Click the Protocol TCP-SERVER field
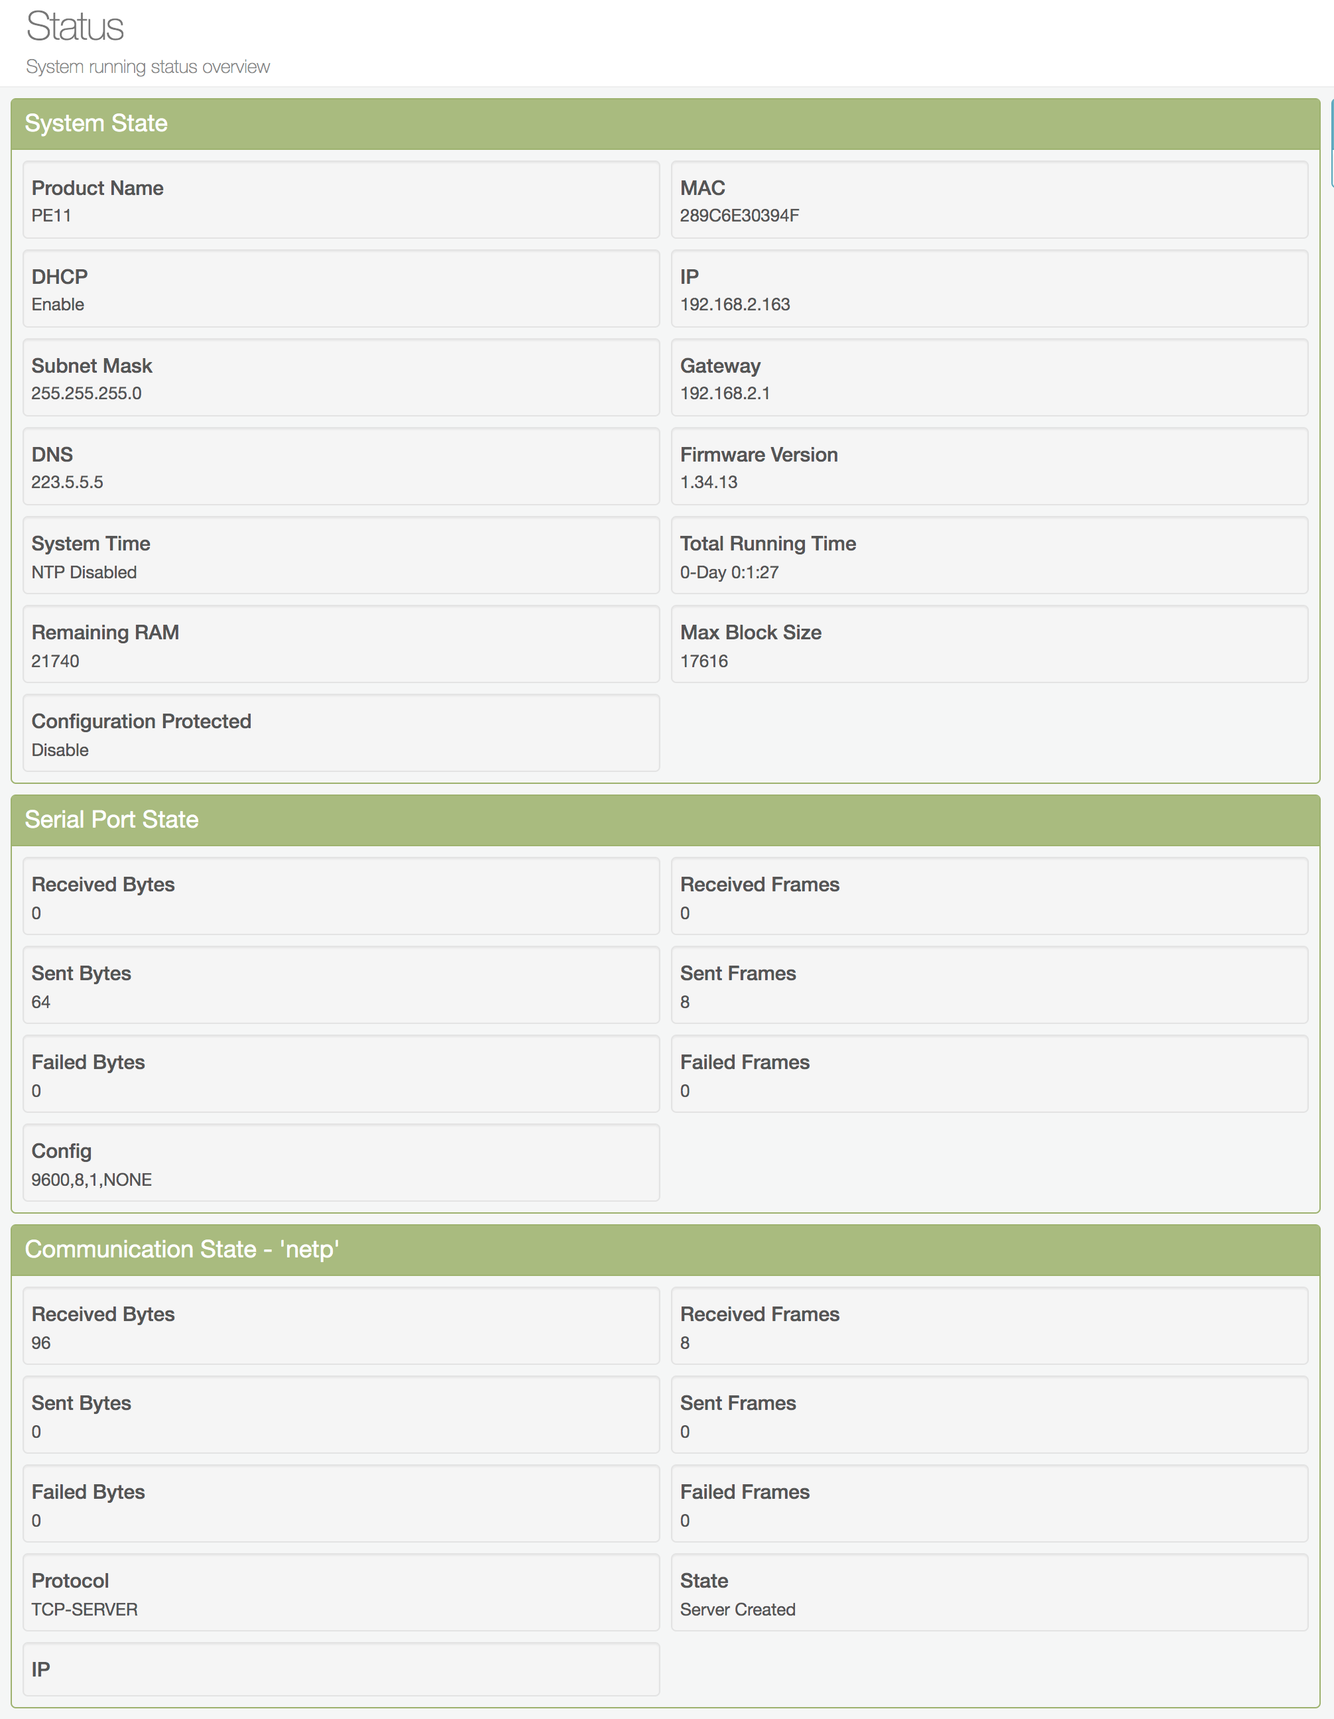Image resolution: width=1334 pixels, height=1719 pixels. (x=341, y=1593)
